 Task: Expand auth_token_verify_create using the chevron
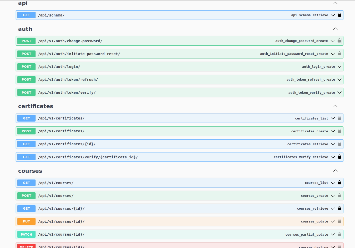340,92
